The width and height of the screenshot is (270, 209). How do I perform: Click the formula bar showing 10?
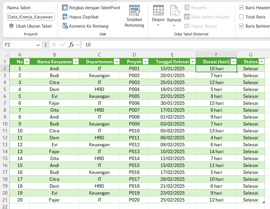point(176,45)
